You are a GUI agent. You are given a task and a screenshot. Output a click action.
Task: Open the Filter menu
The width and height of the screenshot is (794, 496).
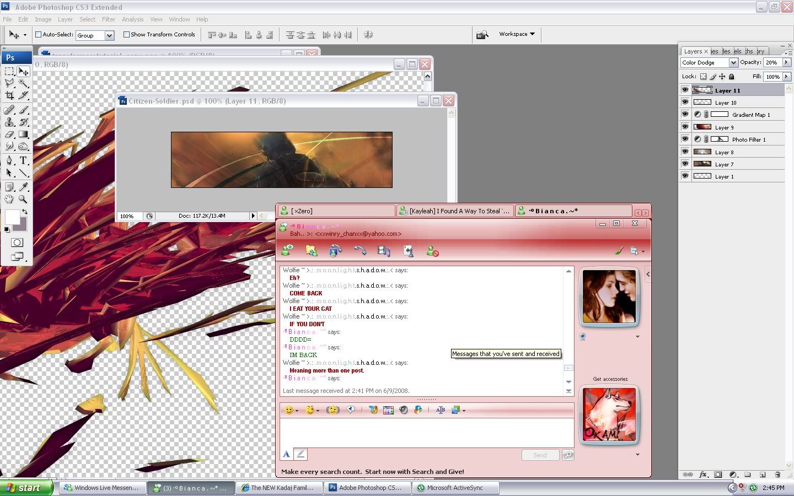click(108, 19)
